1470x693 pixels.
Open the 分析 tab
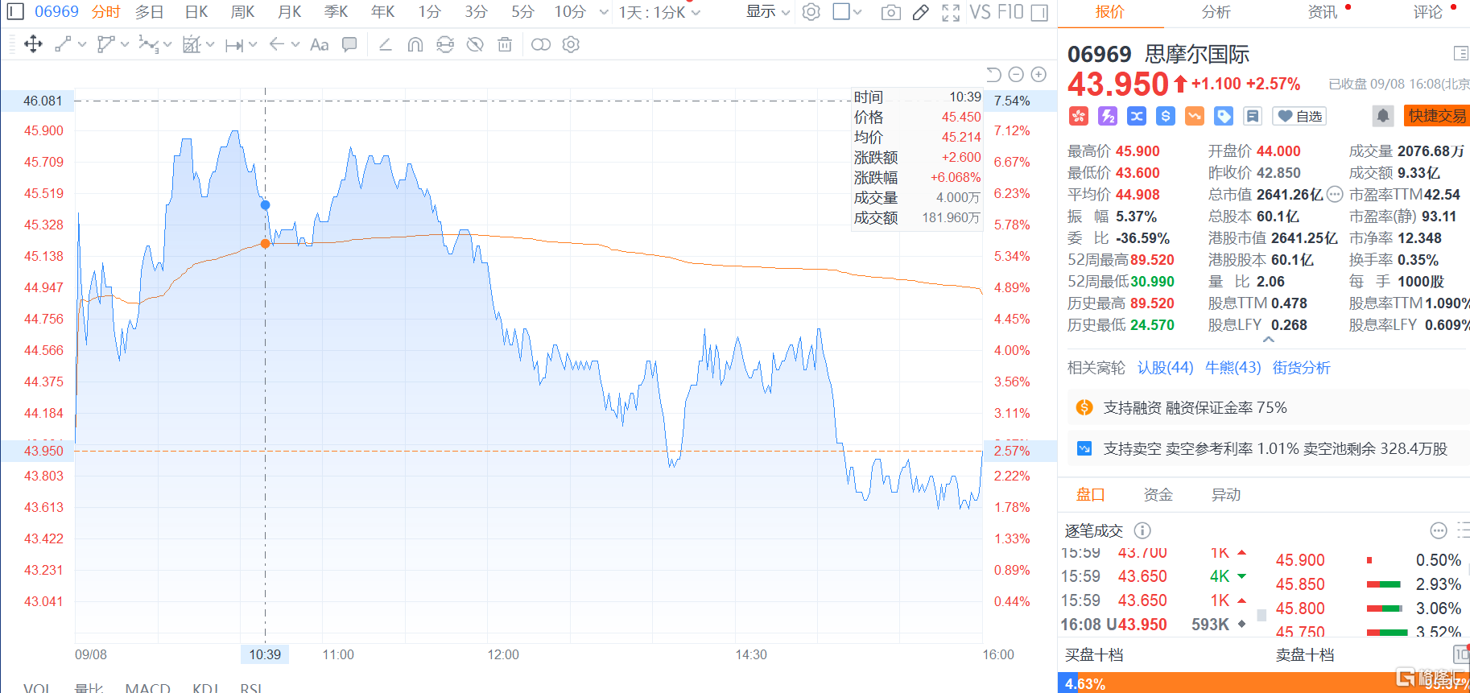1216,12
